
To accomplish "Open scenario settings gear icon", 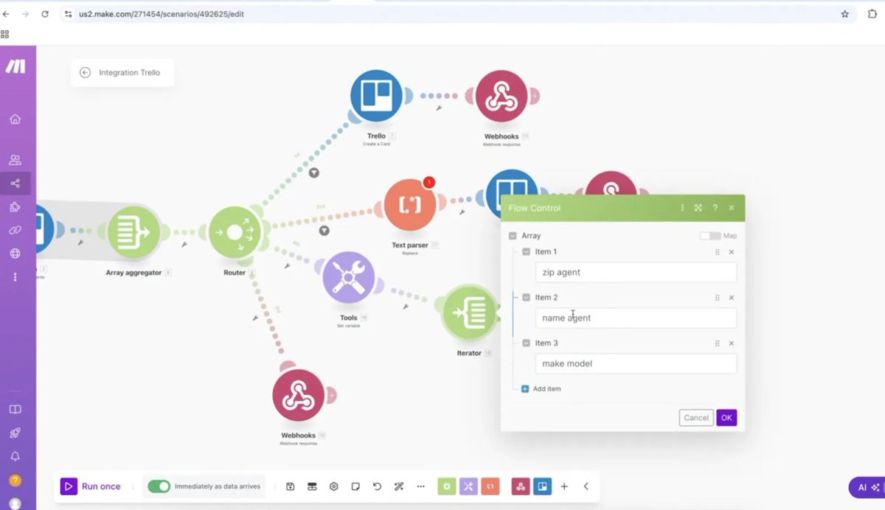I will pyautogui.click(x=334, y=486).
